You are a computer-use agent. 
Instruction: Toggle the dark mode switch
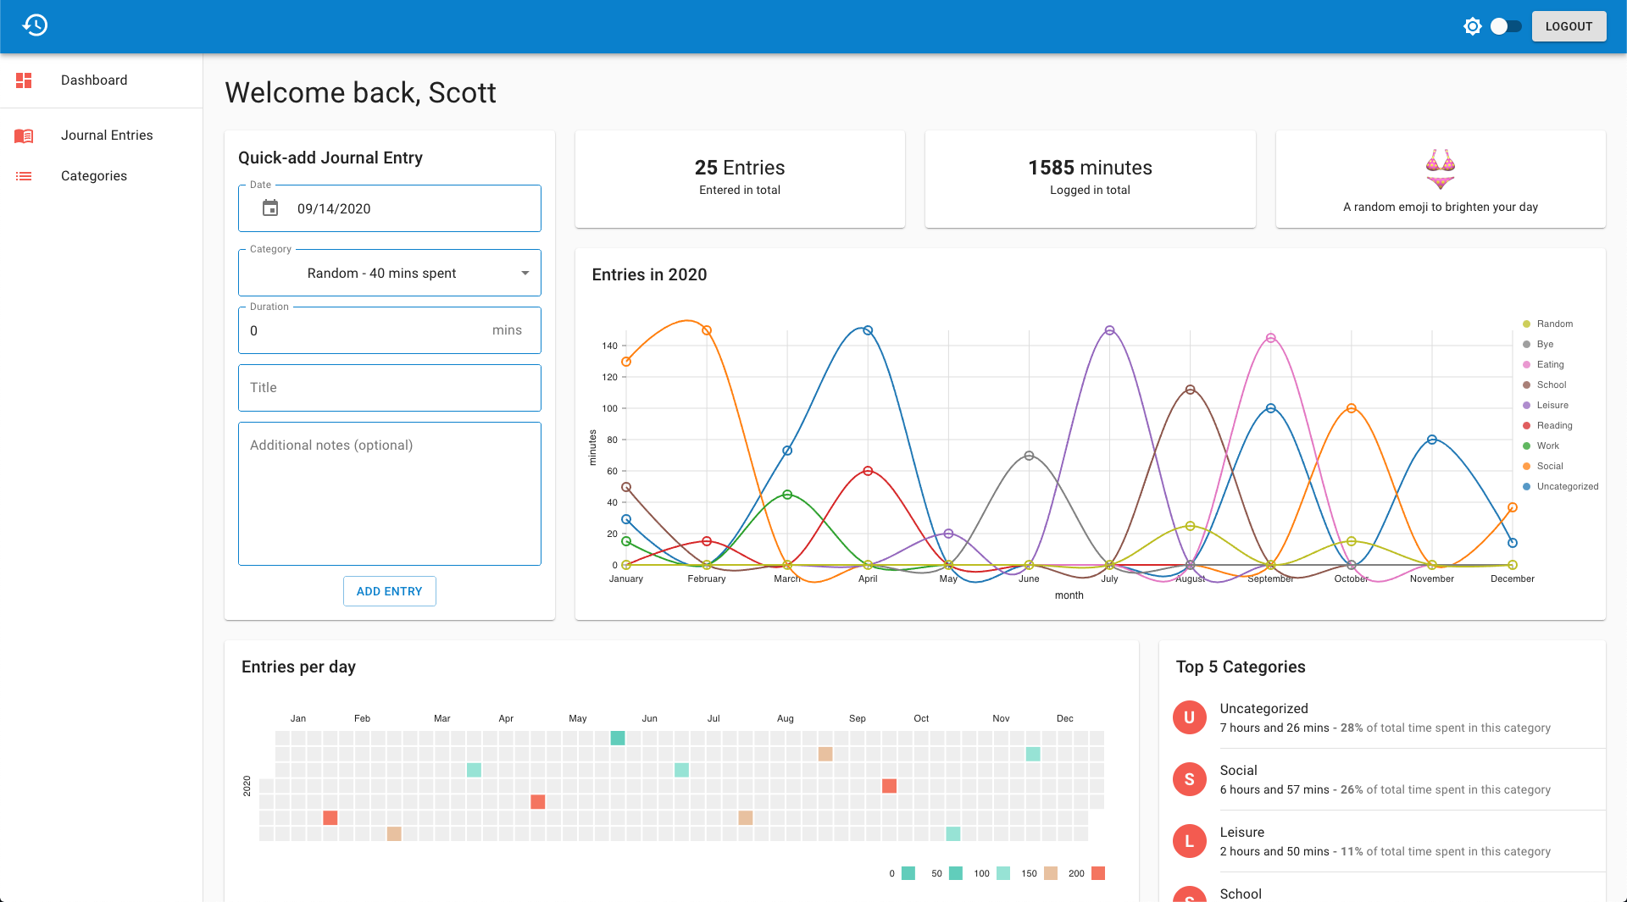[x=1506, y=26]
